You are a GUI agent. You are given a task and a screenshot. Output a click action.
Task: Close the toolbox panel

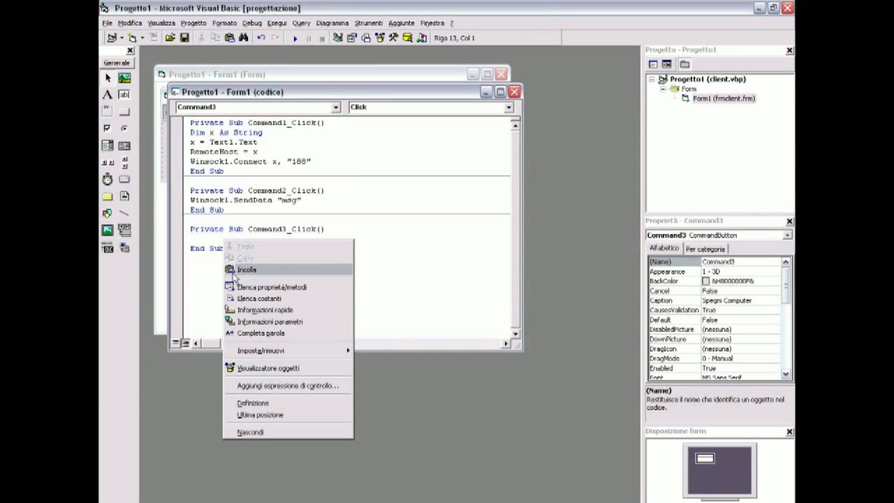(x=130, y=51)
